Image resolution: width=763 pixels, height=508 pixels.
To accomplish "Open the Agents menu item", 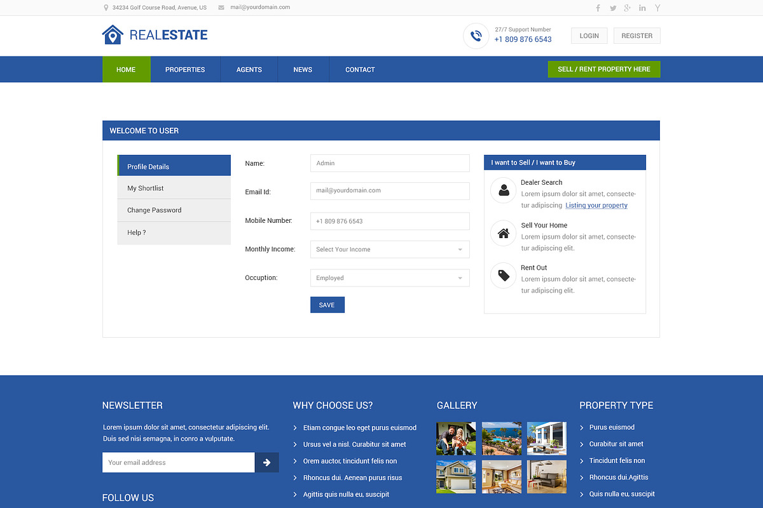I will (249, 69).
